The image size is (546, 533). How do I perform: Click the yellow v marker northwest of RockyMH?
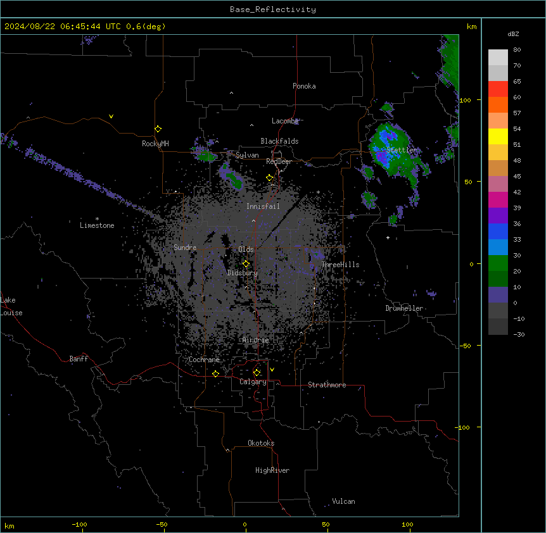111,116
